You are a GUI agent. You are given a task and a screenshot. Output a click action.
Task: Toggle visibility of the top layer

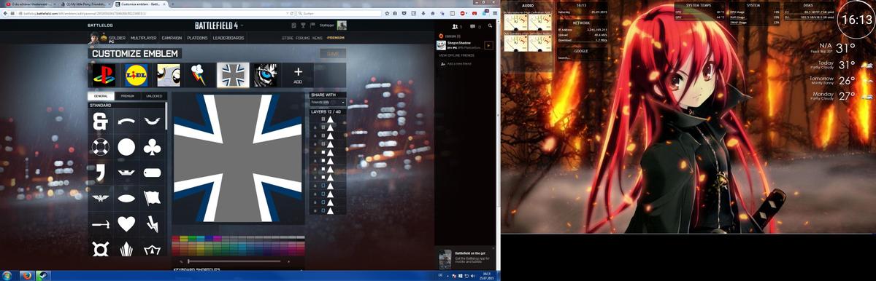coord(315,119)
